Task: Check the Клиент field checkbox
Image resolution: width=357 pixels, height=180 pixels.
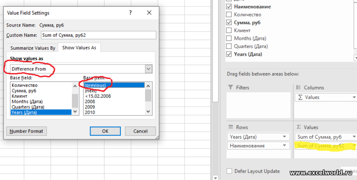Action: tap(229, 30)
